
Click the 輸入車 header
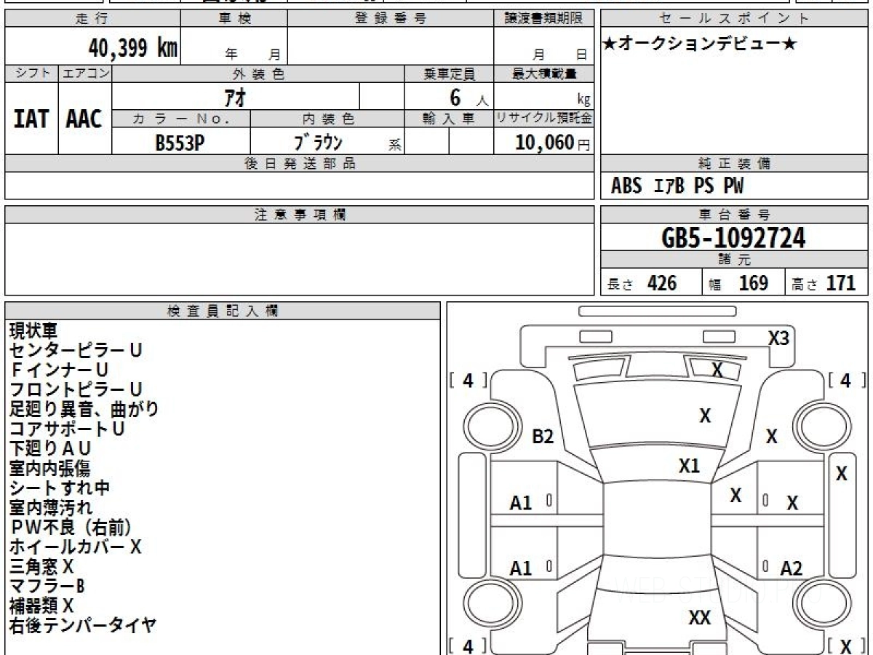point(449,119)
